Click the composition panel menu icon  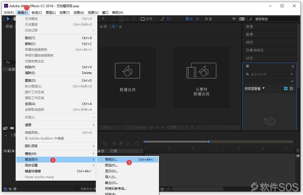(x=120, y=27)
